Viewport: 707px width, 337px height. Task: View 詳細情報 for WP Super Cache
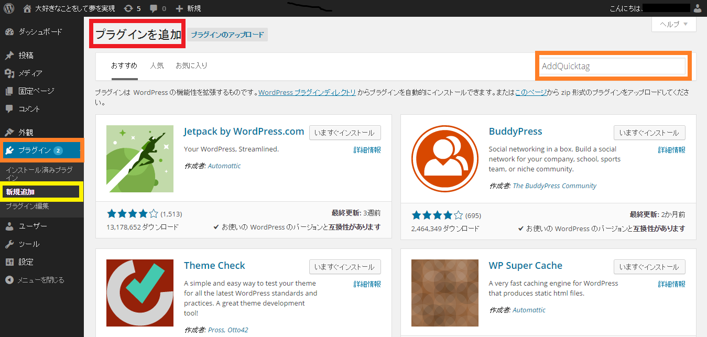point(672,284)
